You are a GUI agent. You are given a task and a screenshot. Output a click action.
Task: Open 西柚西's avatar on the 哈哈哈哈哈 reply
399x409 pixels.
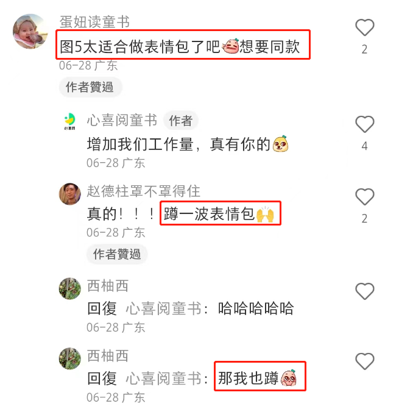coord(70,288)
